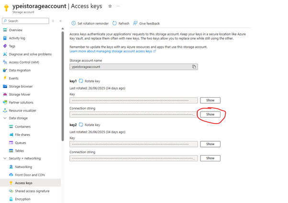Click the sidebar vertical scrollbar
Viewport: 288px width, 203px height.
pos(63,86)
